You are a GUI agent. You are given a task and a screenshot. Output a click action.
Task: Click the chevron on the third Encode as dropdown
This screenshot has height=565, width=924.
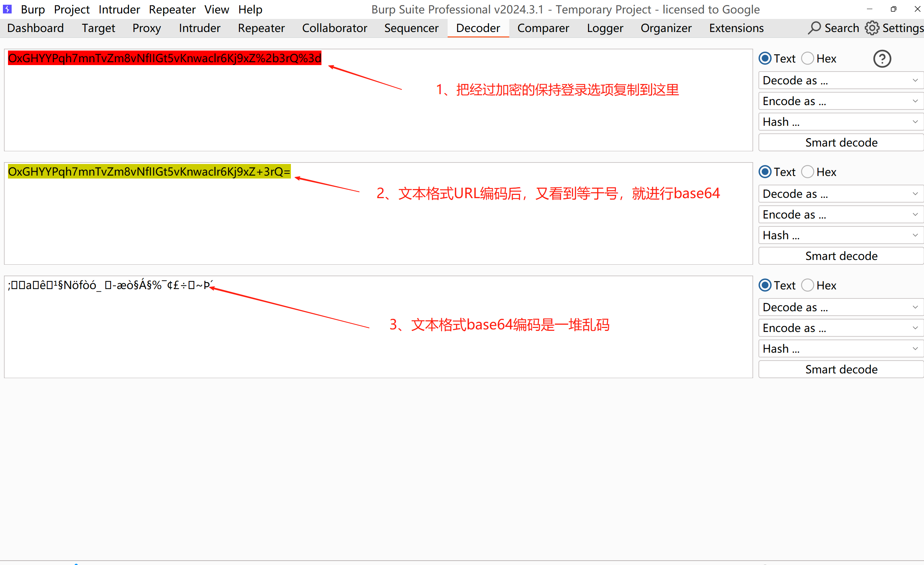915,328
